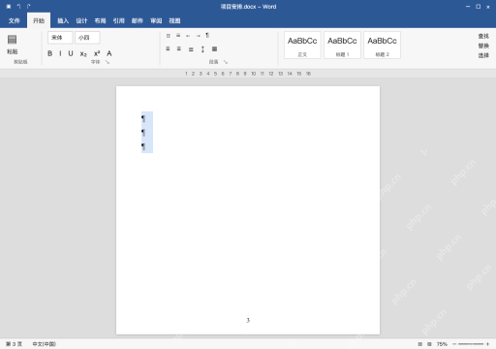Toggle subscript x₂
This screenshot has height=349, width=496.
pos(83,54)
